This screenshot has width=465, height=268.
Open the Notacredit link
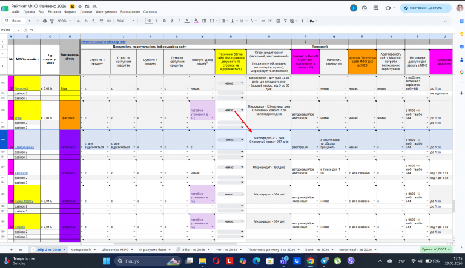click(x=22, y=89)
